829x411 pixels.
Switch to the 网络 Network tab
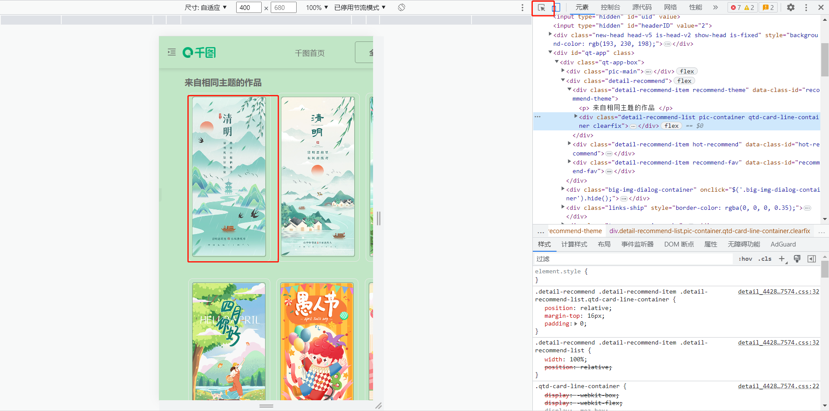[671, 7]
